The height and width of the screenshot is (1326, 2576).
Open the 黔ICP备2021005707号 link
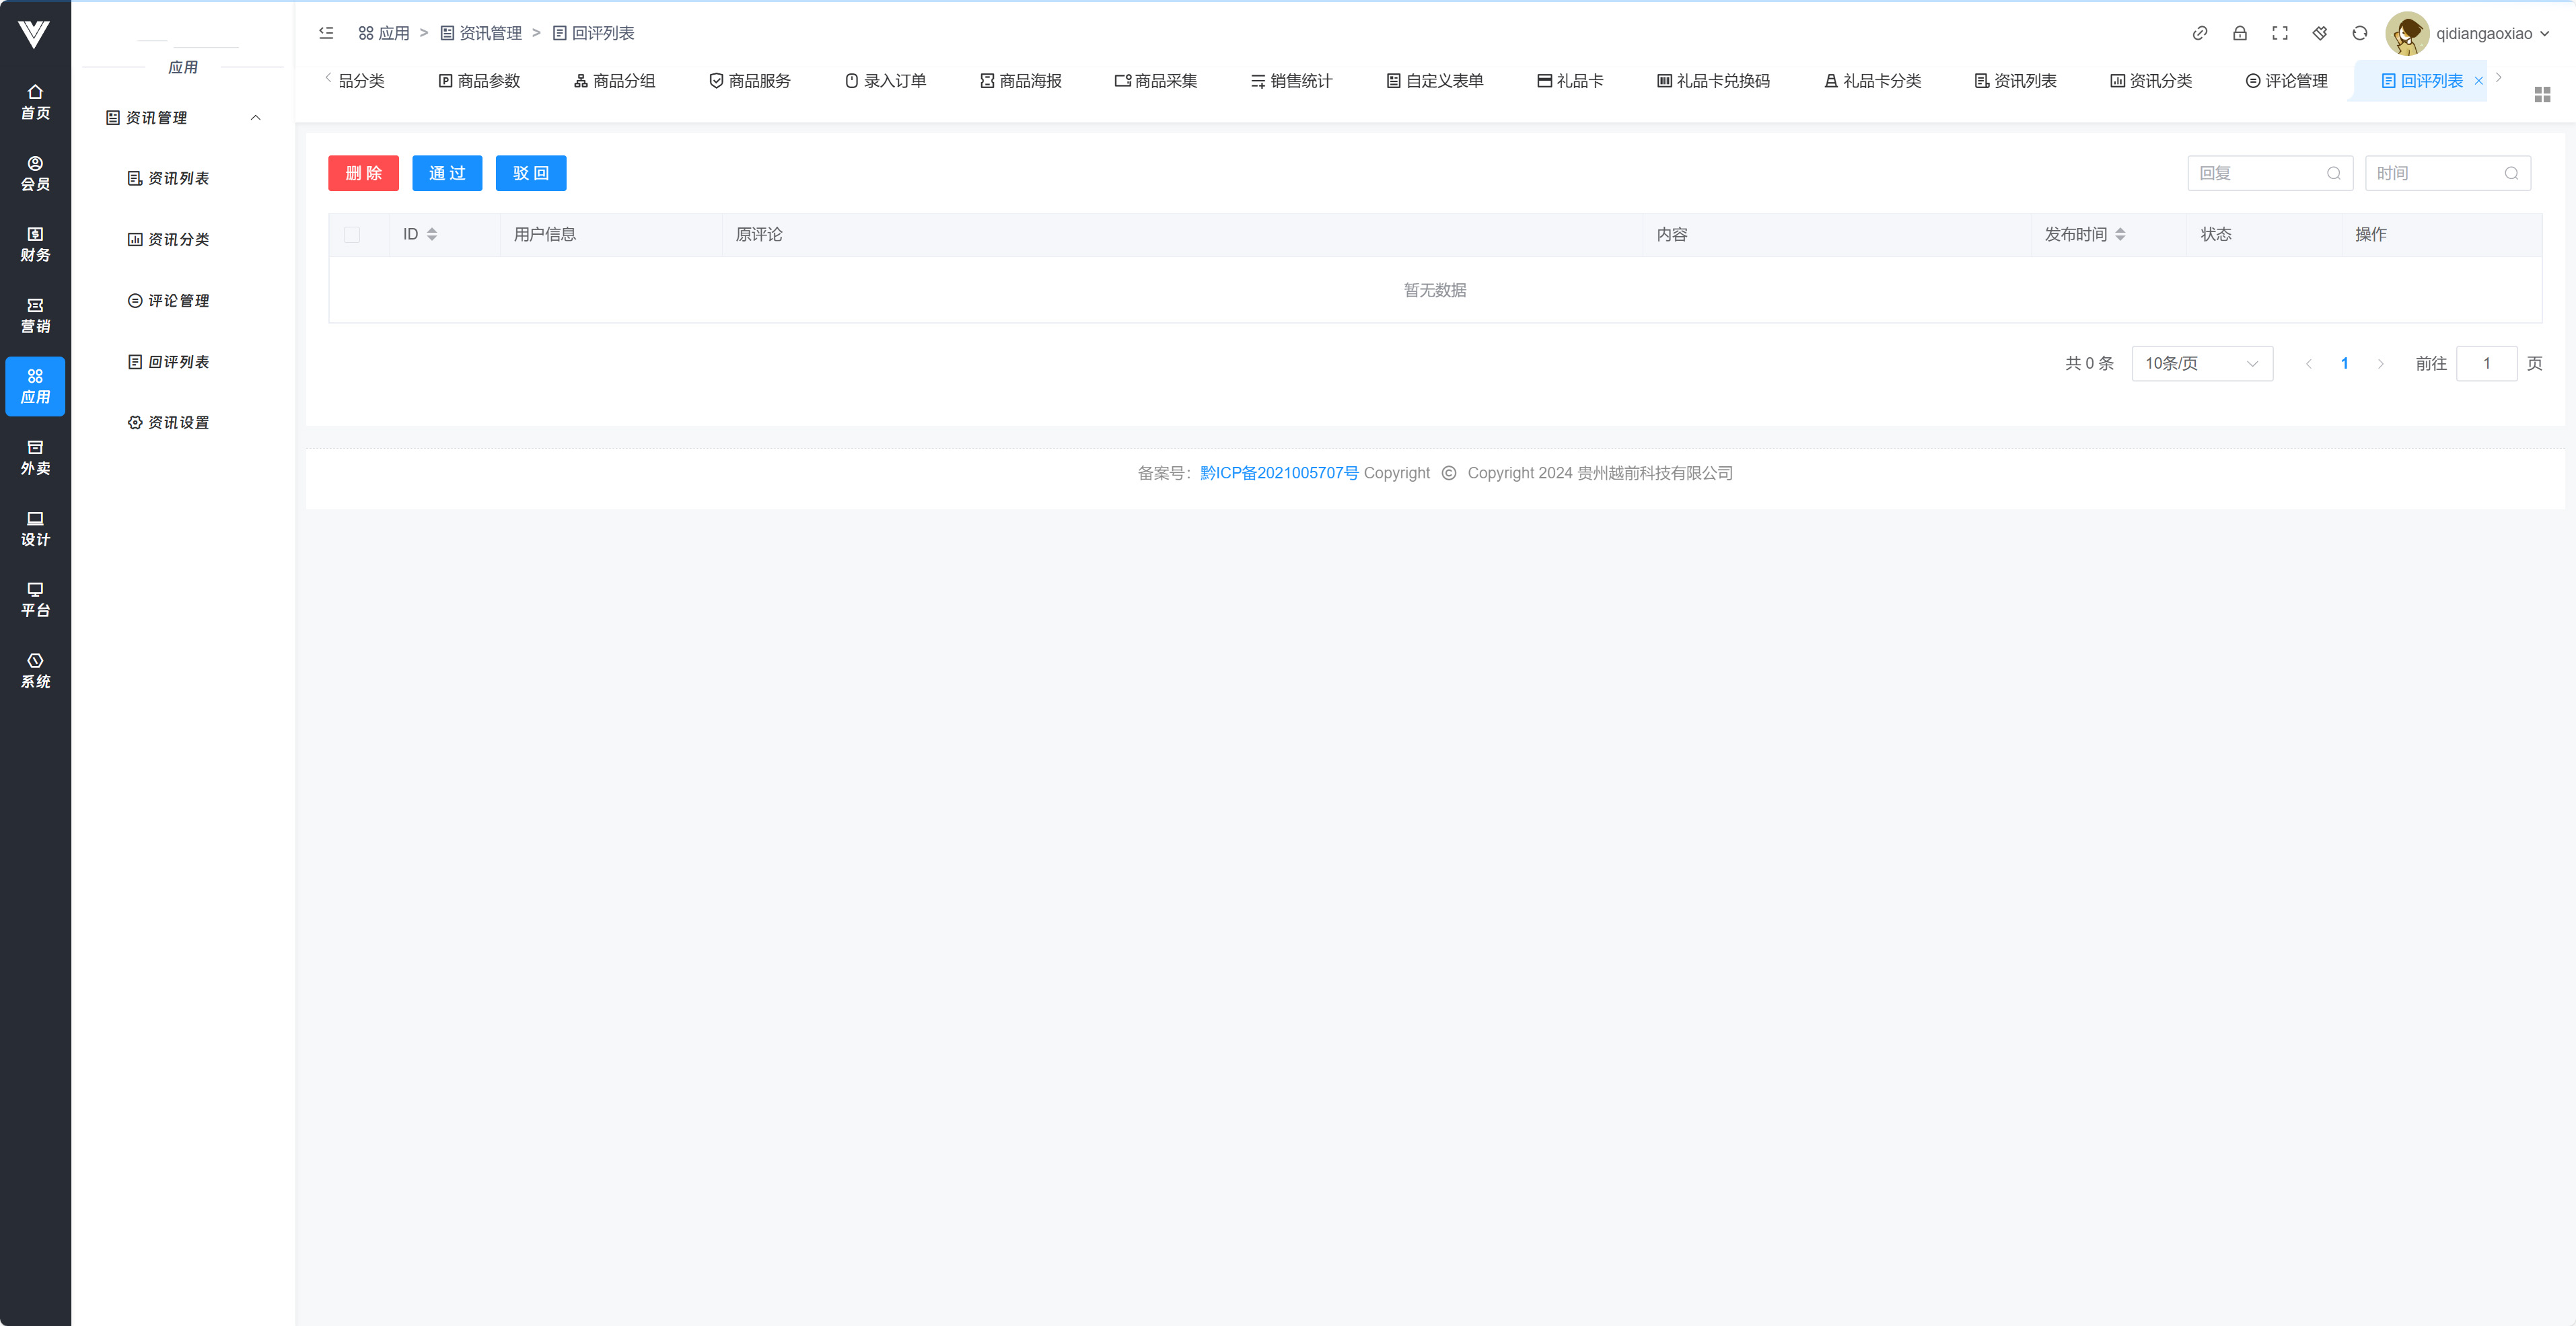(1278, 473)
